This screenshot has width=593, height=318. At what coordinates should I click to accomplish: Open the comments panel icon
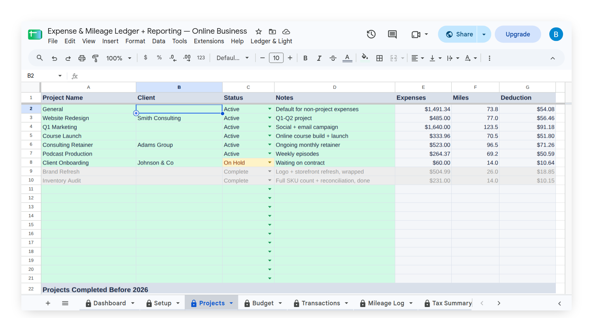392,34
